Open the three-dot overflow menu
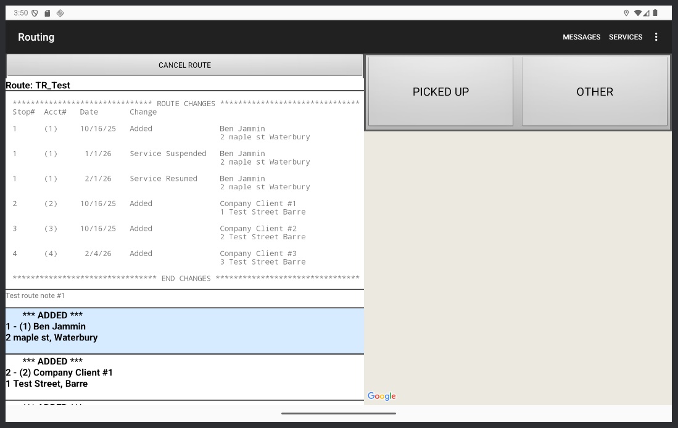Image resolution: width=678 pixels, height=428 pixels. 656,37
